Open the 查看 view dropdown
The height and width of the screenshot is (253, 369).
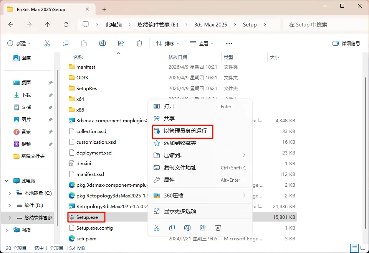pos(202,43)
